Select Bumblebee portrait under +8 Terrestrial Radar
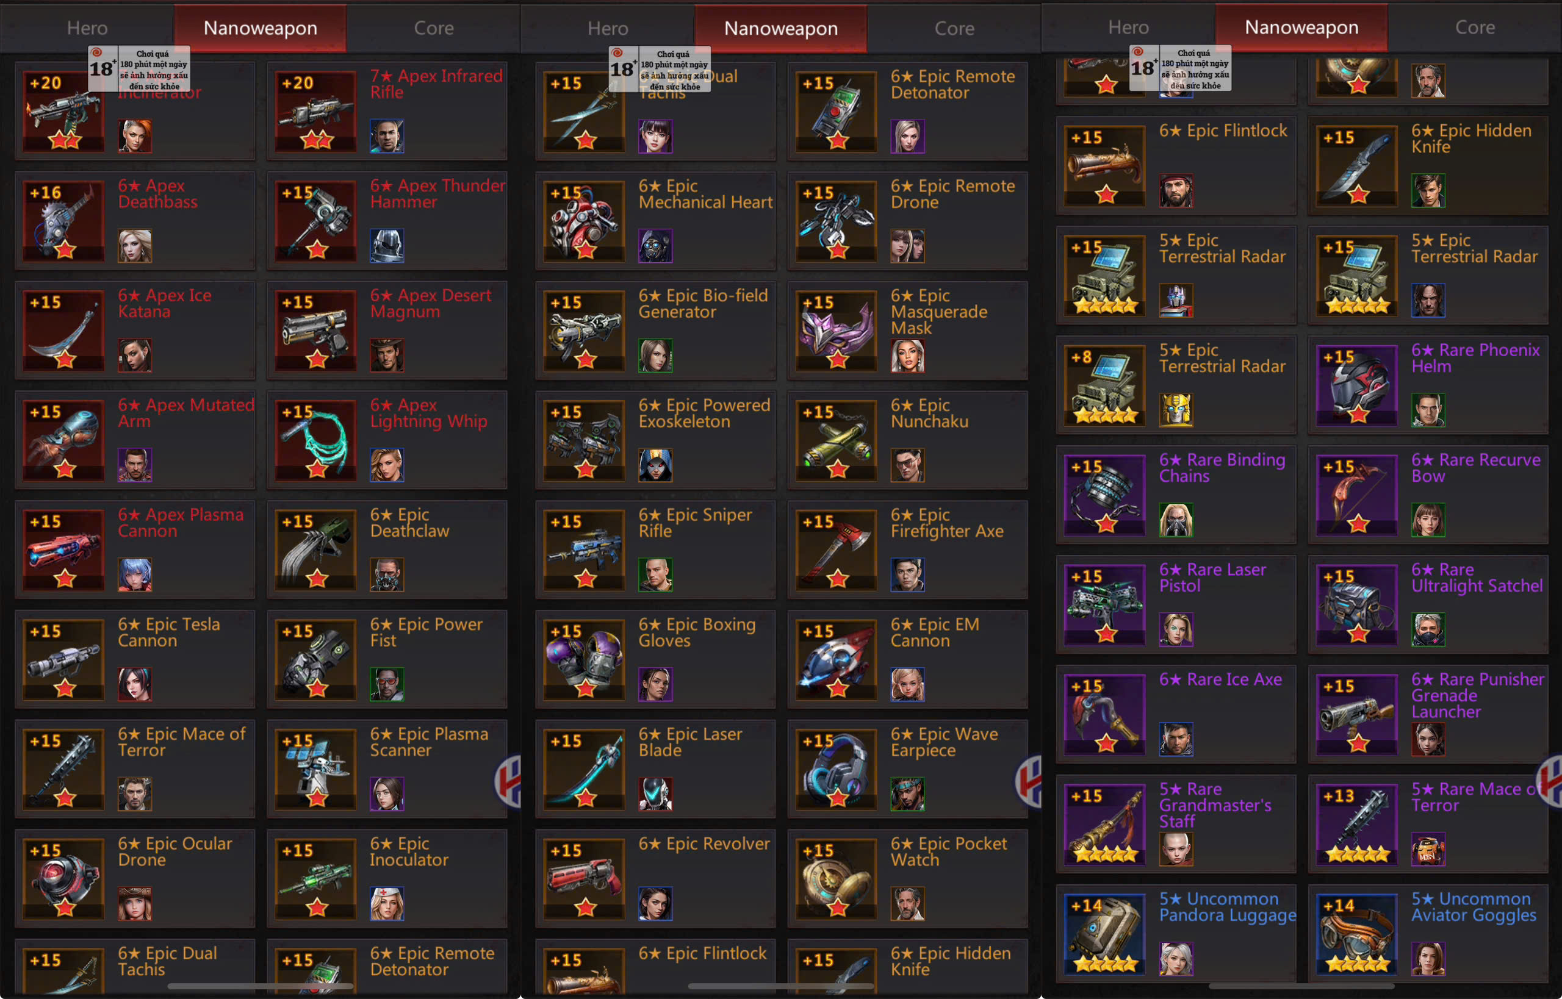Image resolution: width=1562 pixels, height=999 pixels. point(1176,410)
